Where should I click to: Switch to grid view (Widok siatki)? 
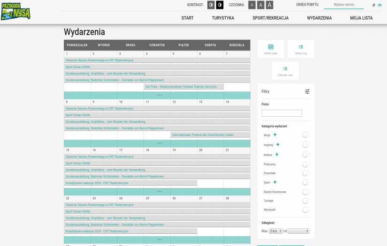271,49
